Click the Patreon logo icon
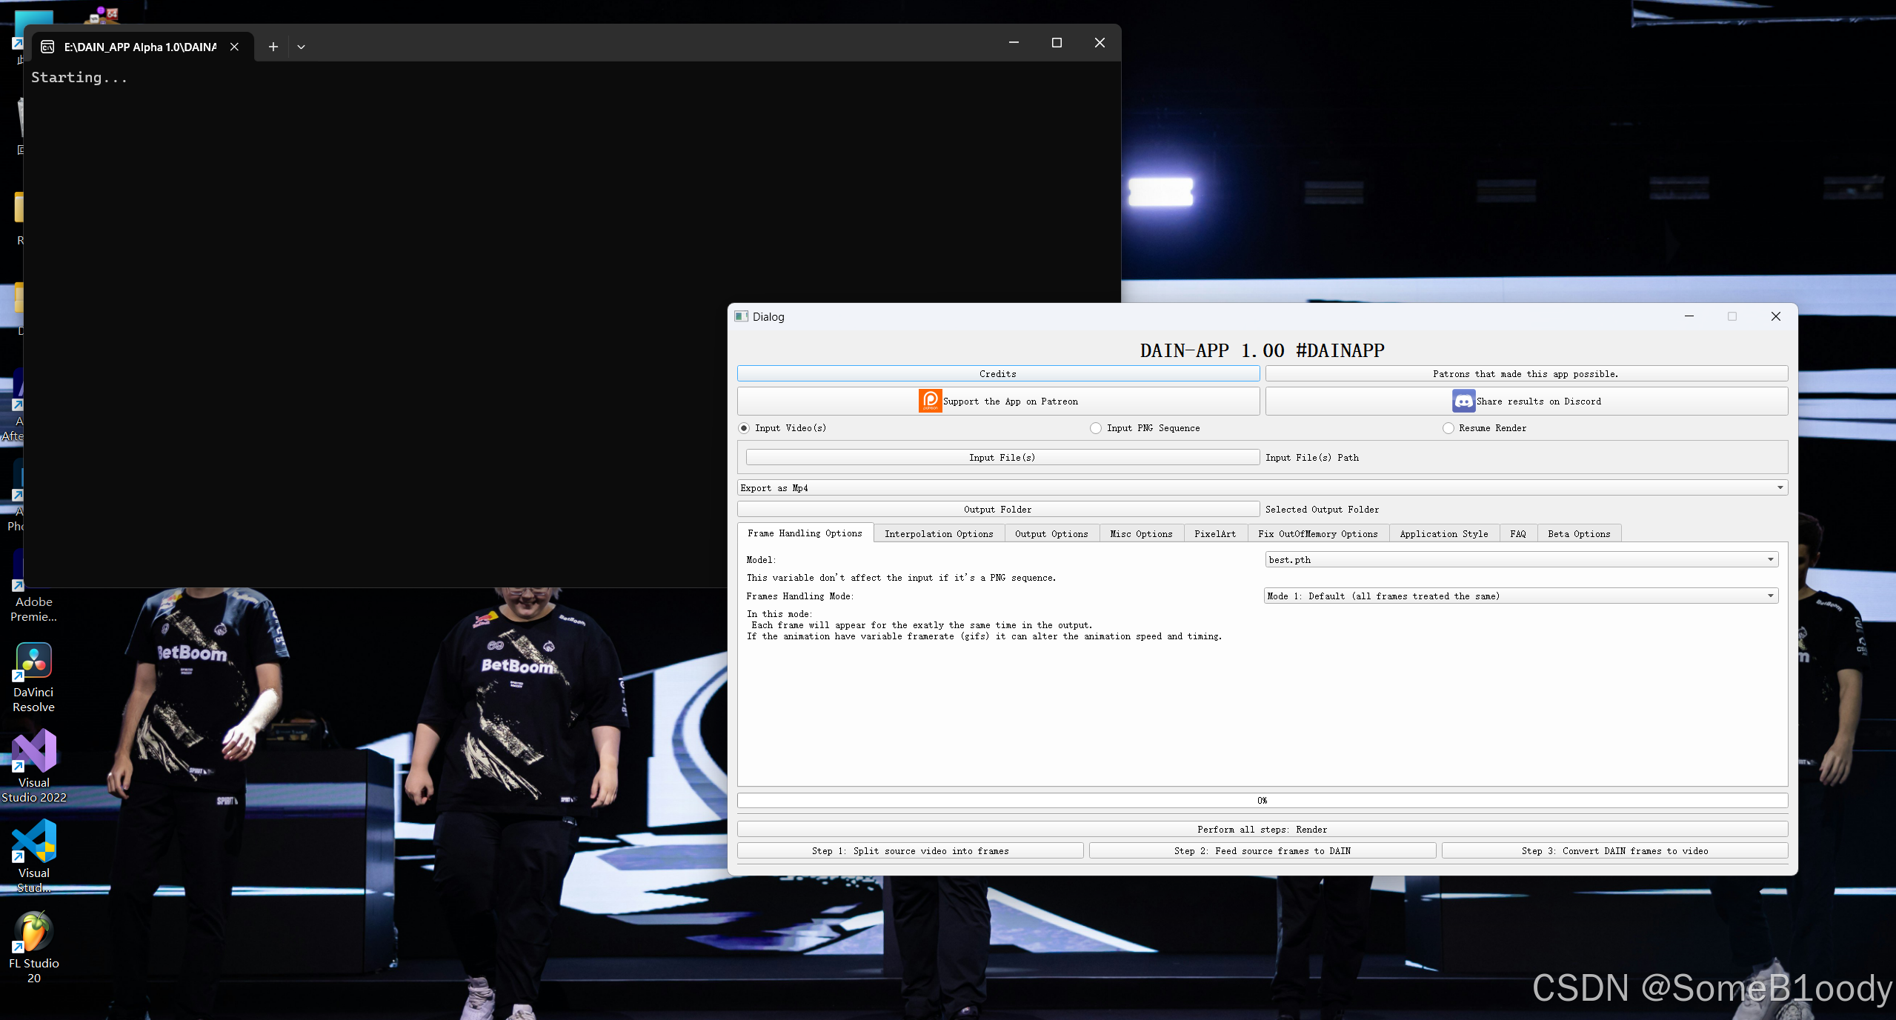 coord(930,401)
